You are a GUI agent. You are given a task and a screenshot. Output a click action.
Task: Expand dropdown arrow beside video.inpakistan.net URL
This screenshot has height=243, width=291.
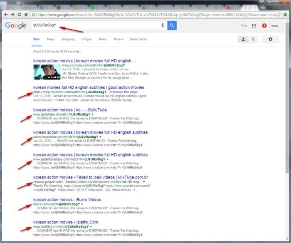[x=101, y=137]
